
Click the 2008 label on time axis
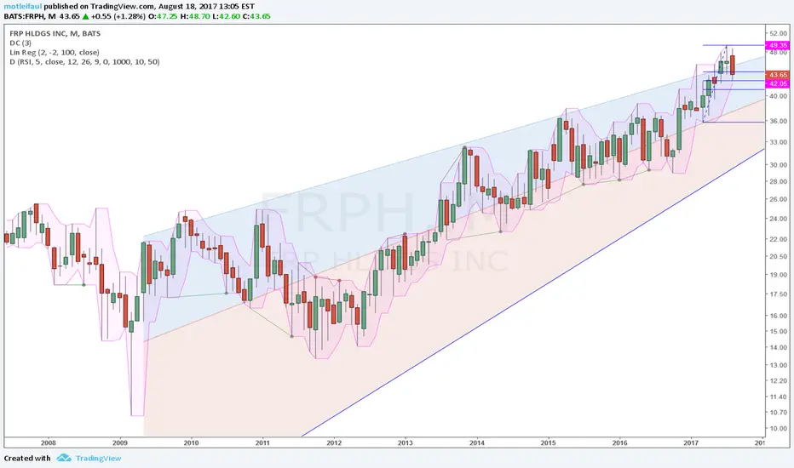[x=48, y=442]
